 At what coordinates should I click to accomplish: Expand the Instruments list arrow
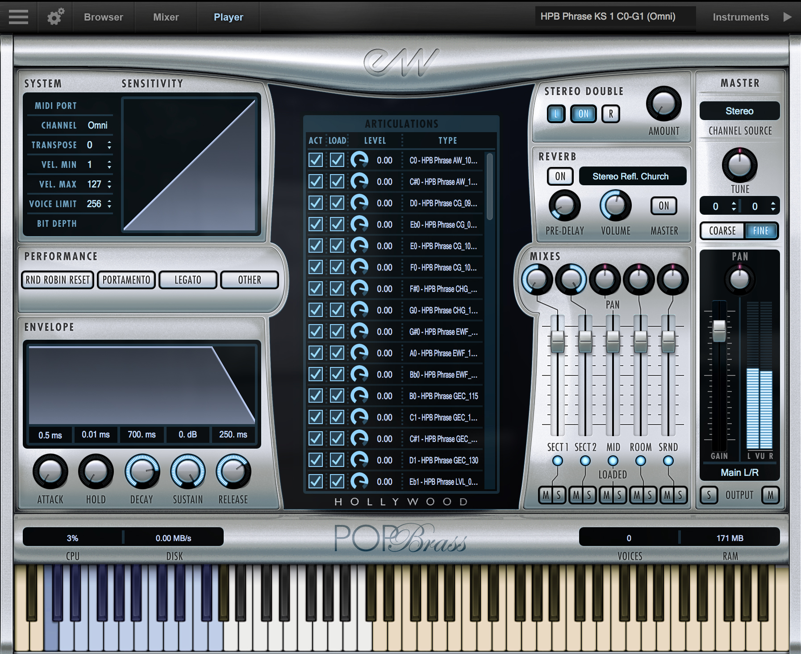click(x=788, y=17)
